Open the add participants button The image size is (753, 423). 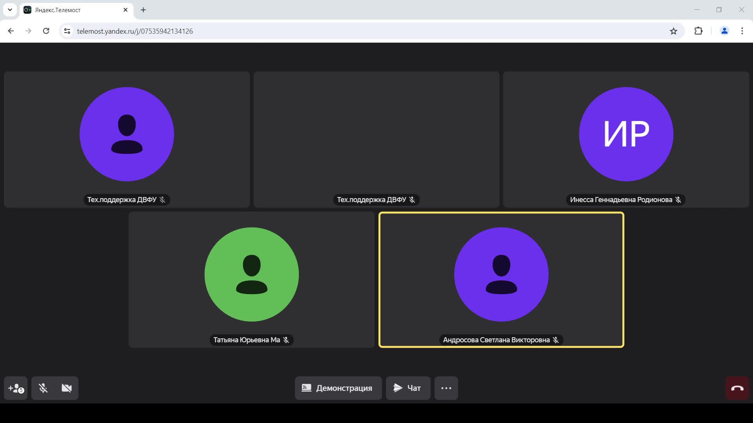[16, 388]
